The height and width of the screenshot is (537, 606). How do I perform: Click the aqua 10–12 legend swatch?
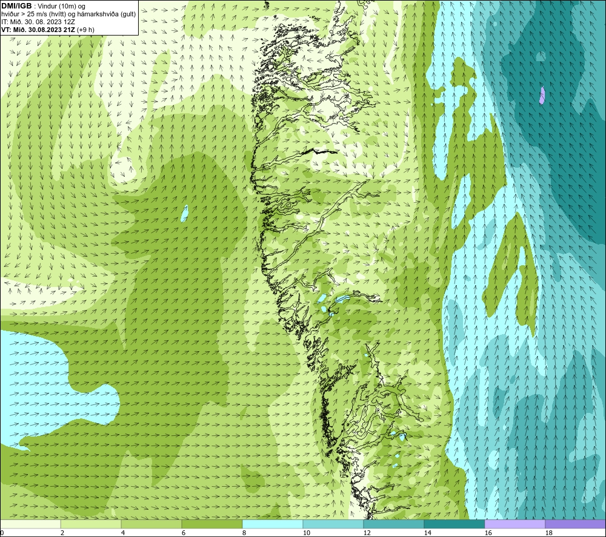(333, 524)
